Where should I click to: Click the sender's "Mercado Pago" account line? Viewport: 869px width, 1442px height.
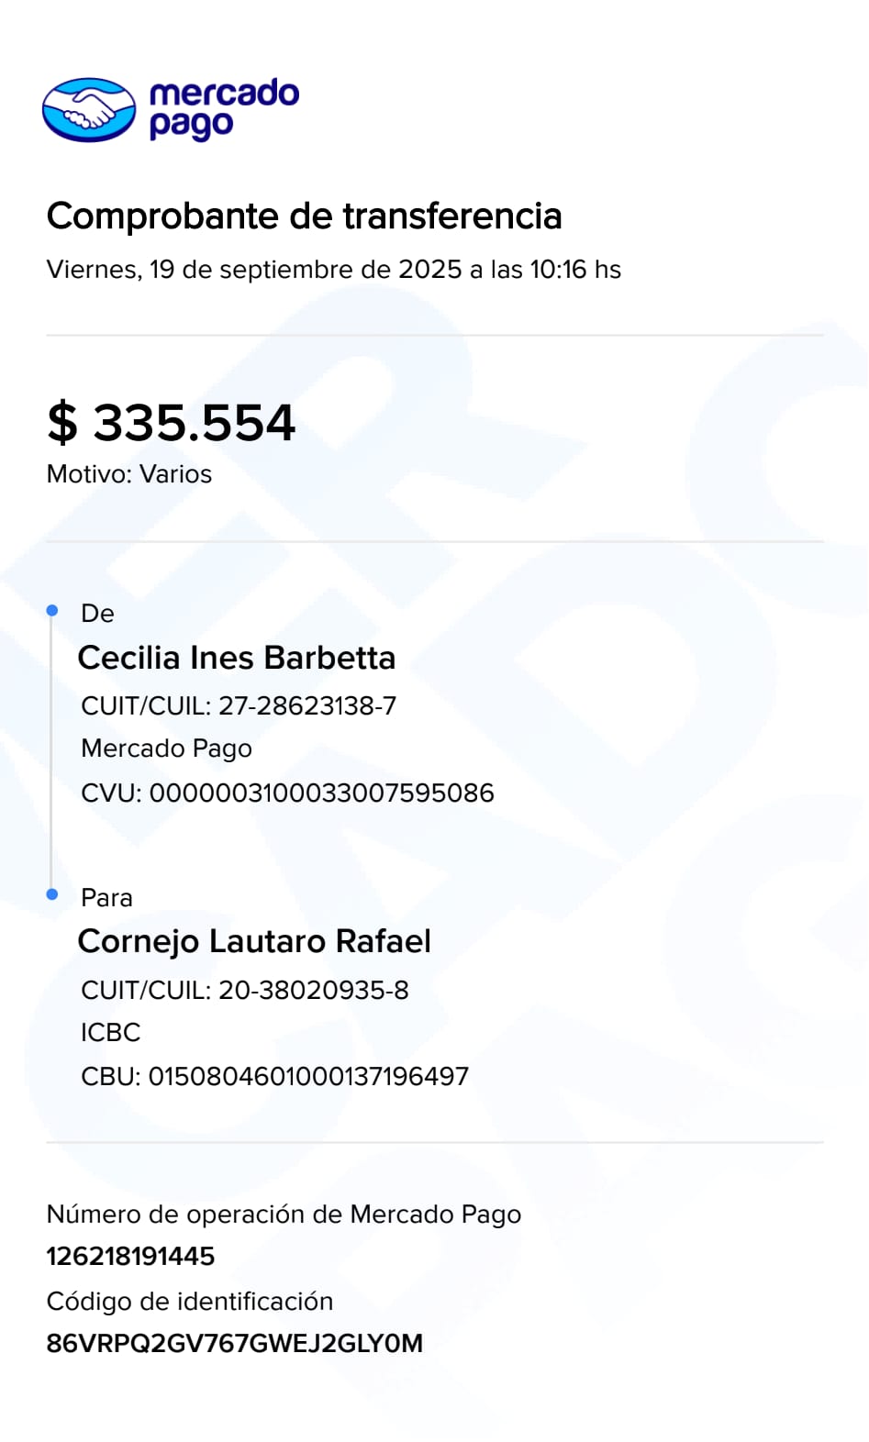(166, 749)
